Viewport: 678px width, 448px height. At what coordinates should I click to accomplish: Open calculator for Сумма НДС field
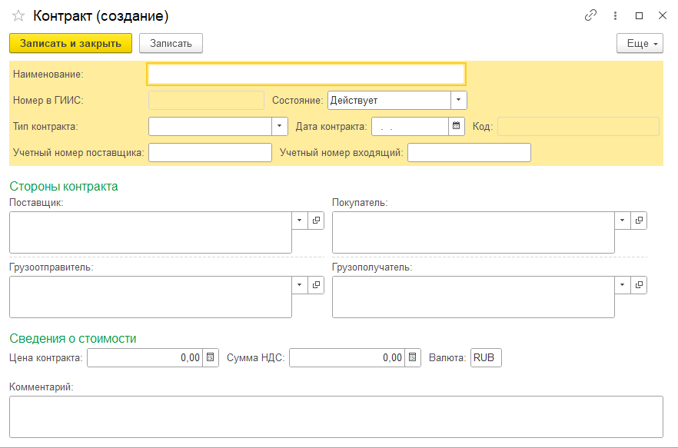(413, 357)
